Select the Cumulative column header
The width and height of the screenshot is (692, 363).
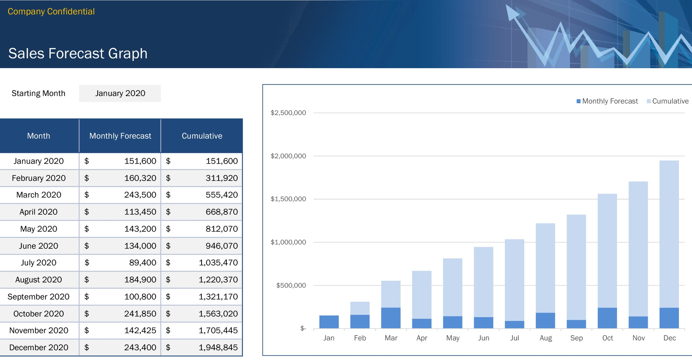[x=202, y=135]
